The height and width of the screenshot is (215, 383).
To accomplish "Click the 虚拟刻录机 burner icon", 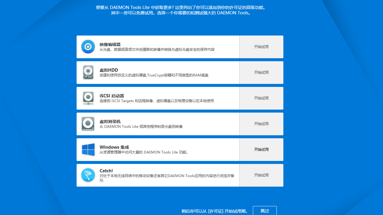I will pyautogui.click(x=88, y=124).
